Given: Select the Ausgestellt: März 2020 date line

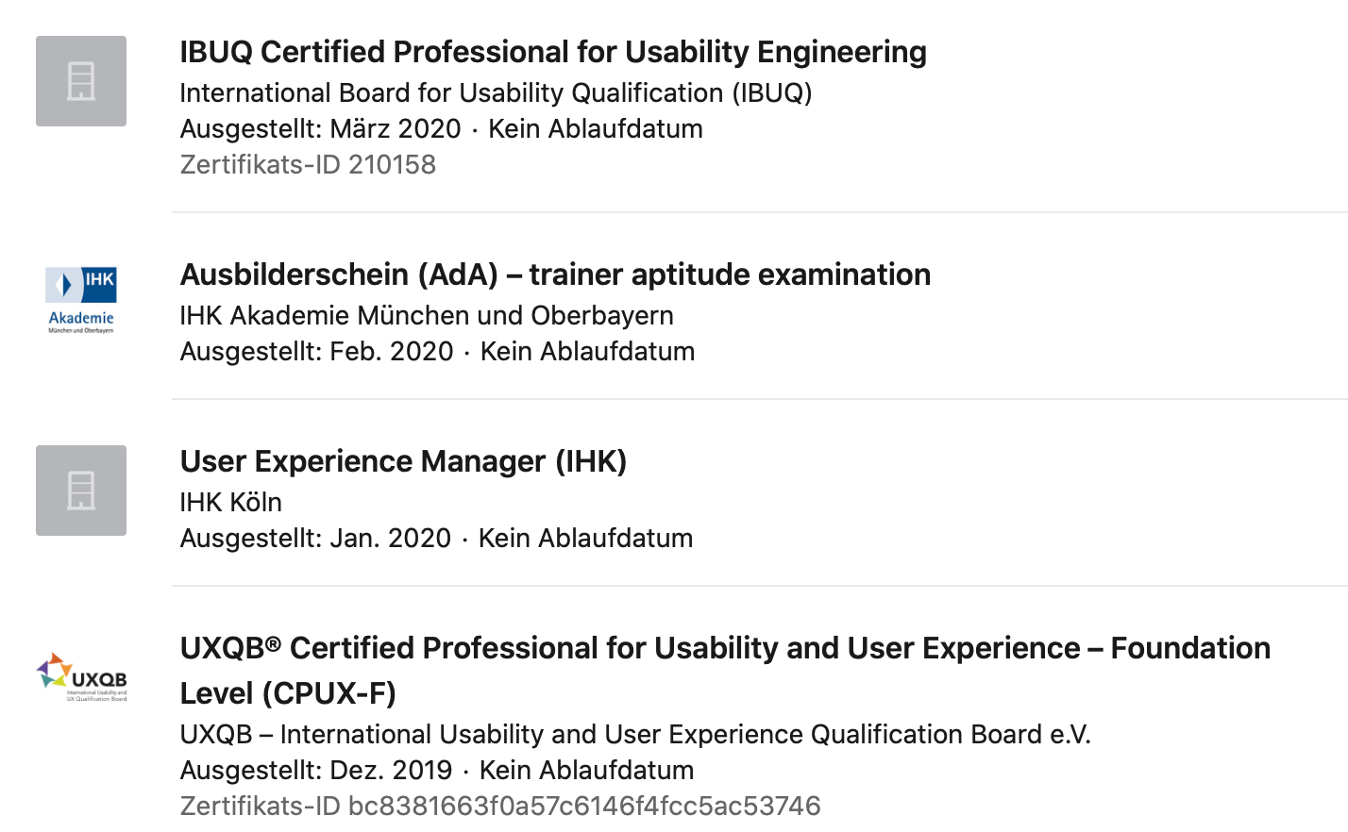Looking at the screenshot, I should [x=442, y=128].
